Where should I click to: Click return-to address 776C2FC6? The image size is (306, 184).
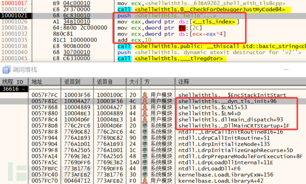(x=77, y=125)
